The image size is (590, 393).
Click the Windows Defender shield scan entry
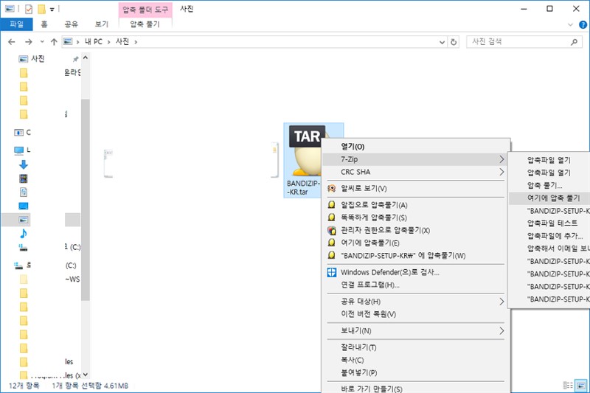391,272
